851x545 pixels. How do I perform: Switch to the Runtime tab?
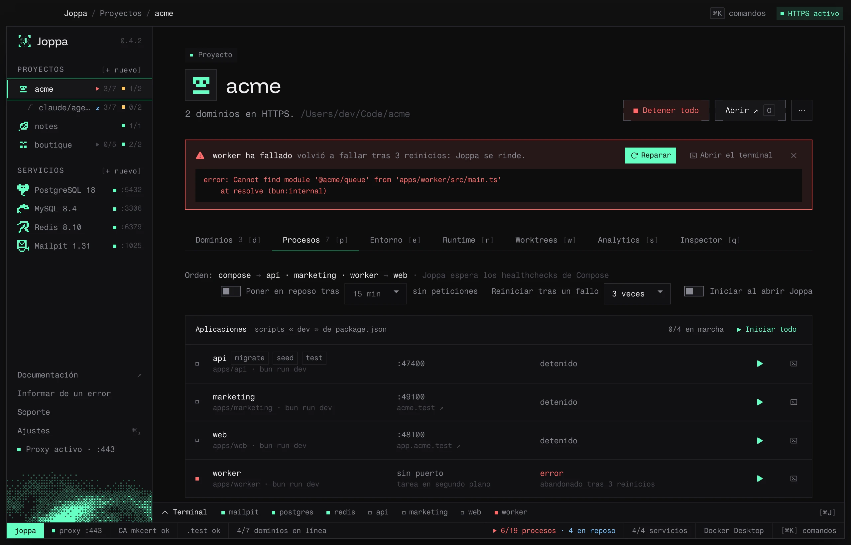click(468, 240)
